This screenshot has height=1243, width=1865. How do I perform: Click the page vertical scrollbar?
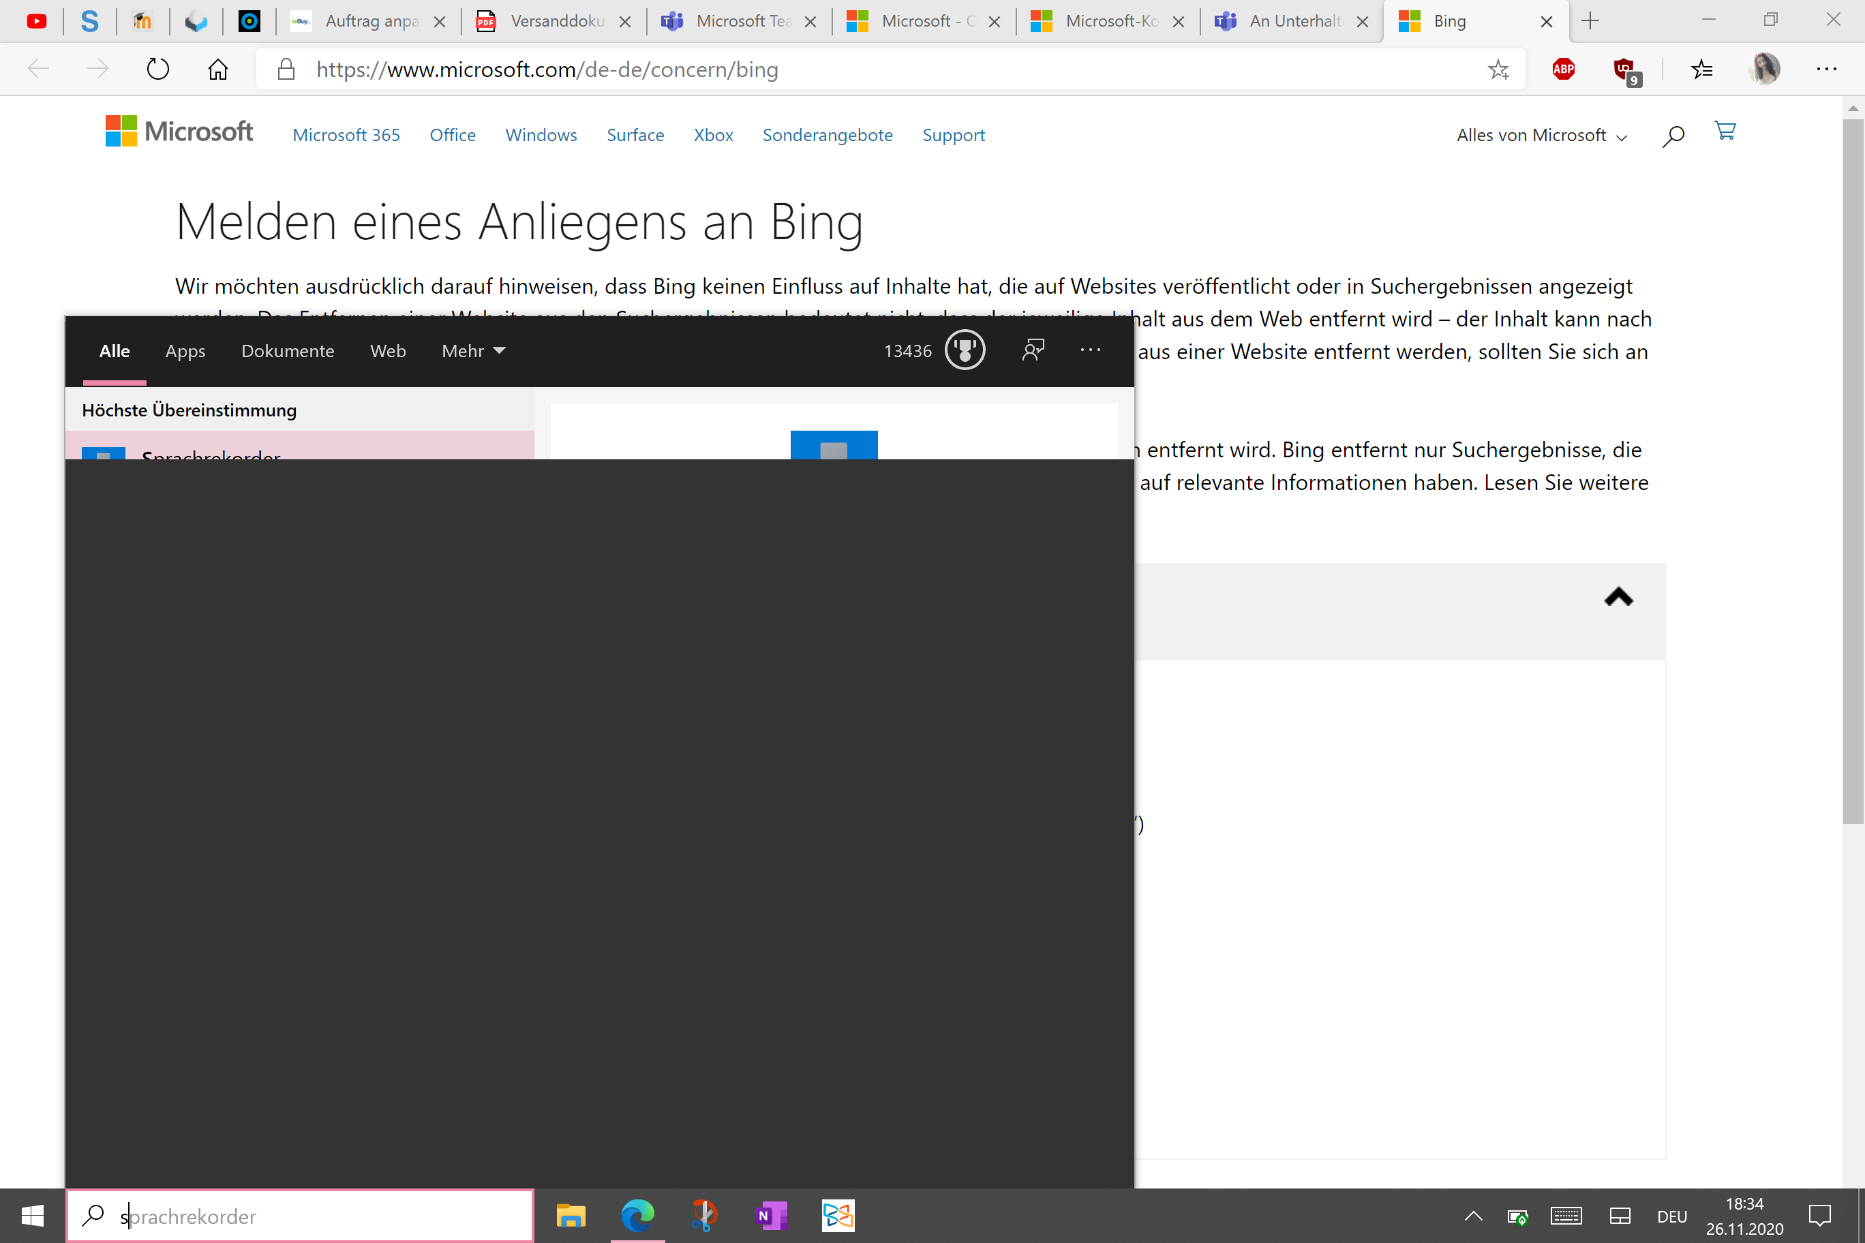1853,472
